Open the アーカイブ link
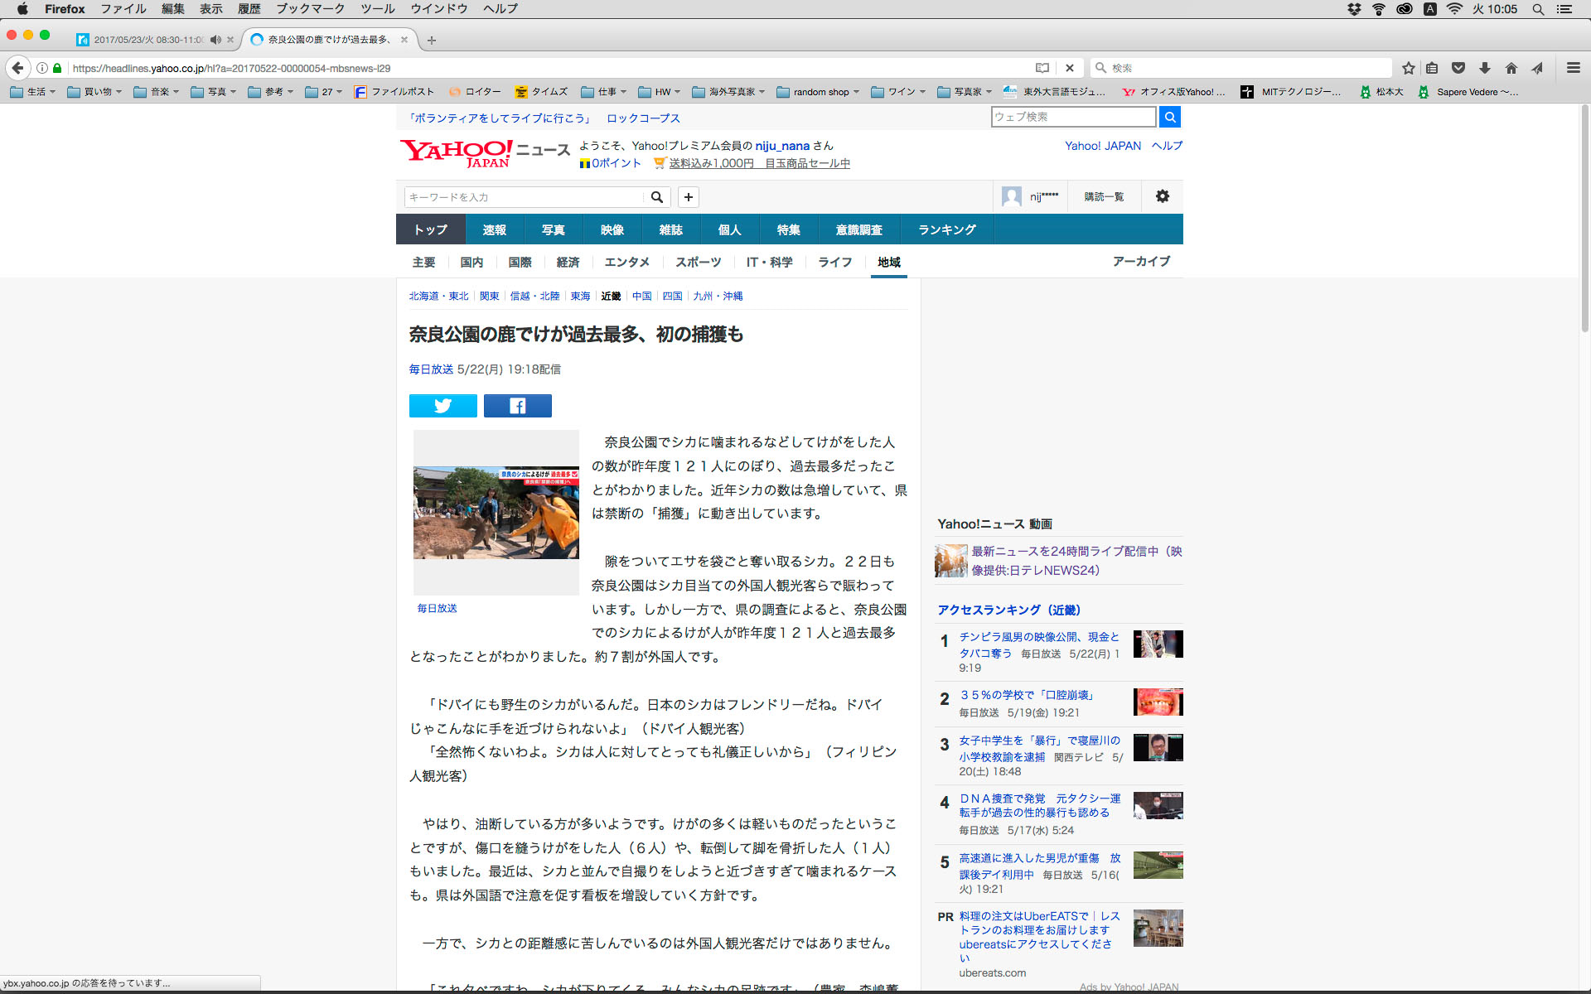The width and height of the screenshot is (1591, 994). point(1141,261)
